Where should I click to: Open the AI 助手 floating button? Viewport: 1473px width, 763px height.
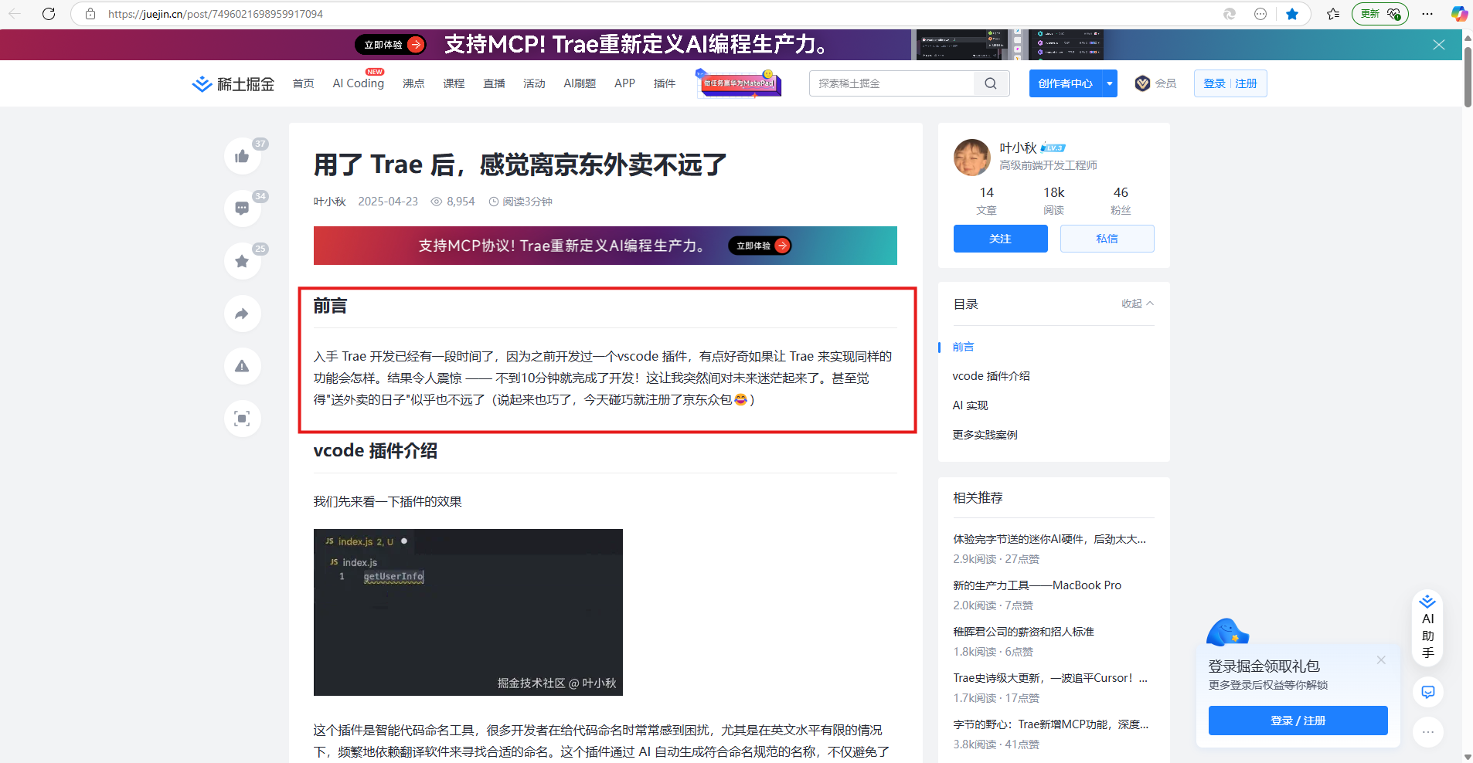(1427, 628)
